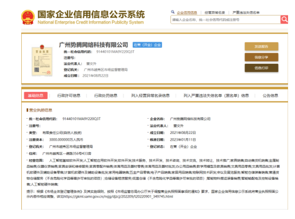This screenshot has height=219, width=295.
Task: Click the header credit code 91440101MA9Y220Q3T
Action: click(115, 52)
